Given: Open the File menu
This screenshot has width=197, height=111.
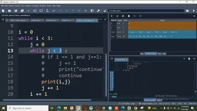Looking at the screenshot, I should pyautogui.click(x=2, y=6).
